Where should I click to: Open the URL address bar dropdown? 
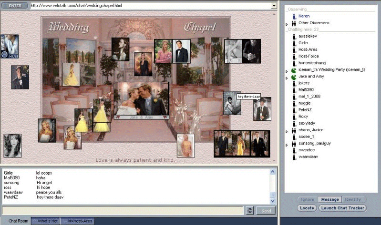(273, 6)
